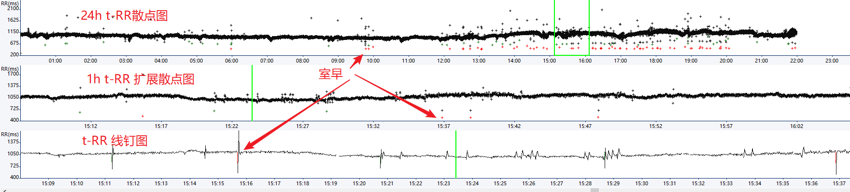Click 15:27 on the 1h scatter axis
The width and height of the screenshot is (850, 192).
303,126
